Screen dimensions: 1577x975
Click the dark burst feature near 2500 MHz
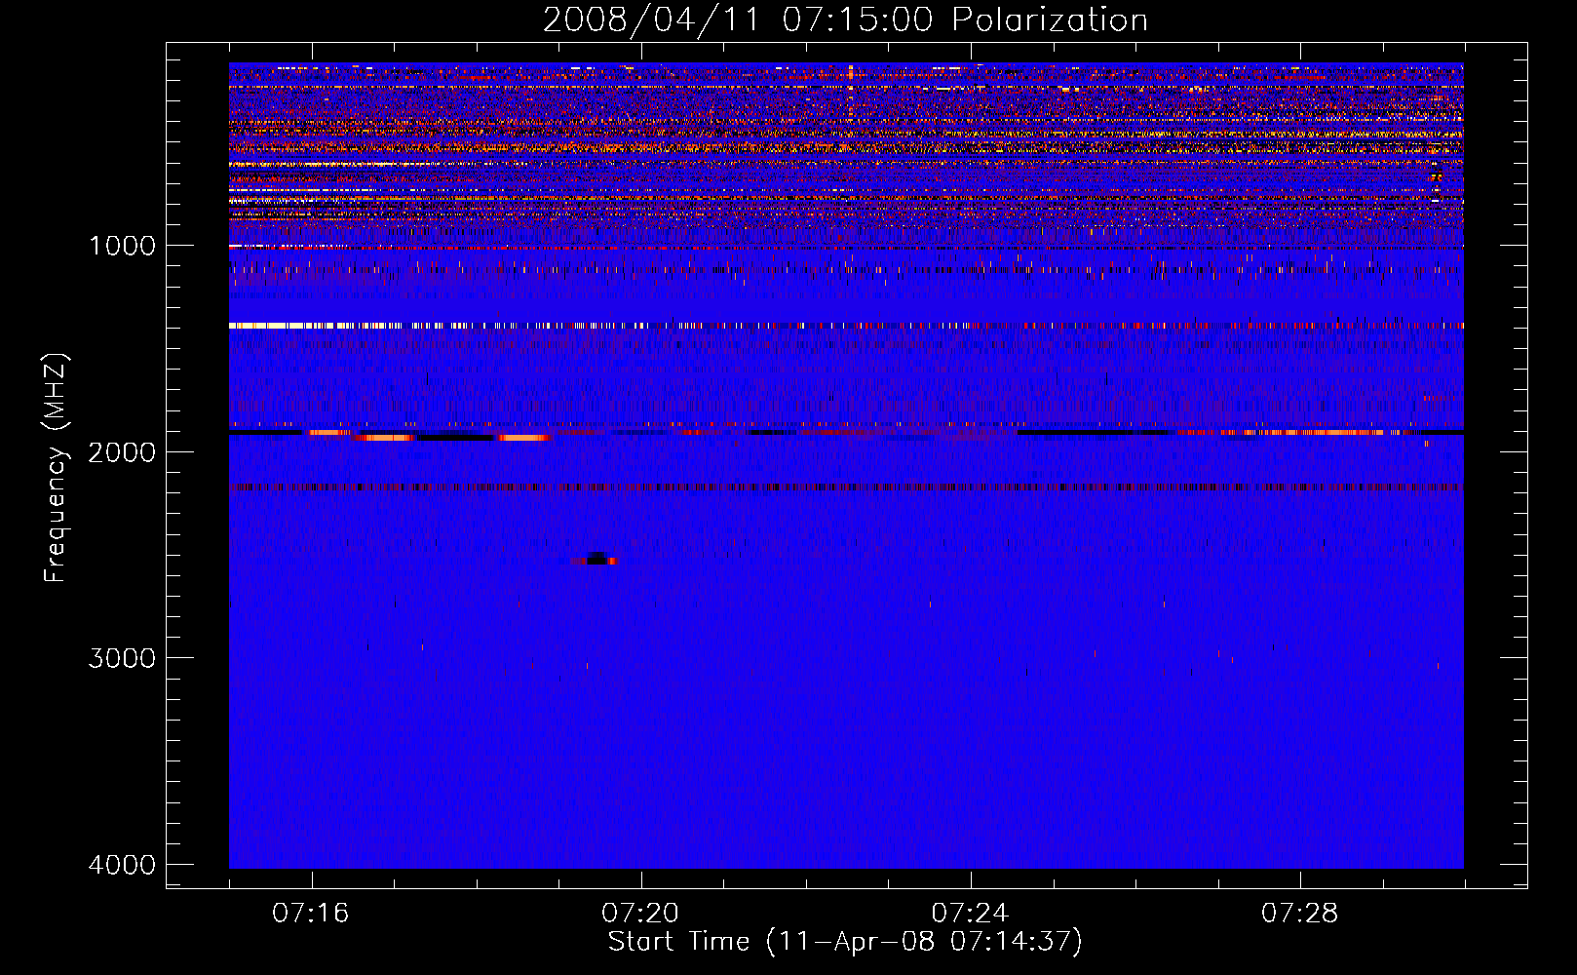tap(596, 559)
